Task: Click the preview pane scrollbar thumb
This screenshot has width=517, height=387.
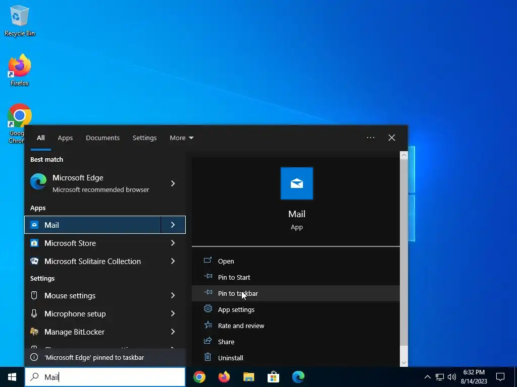Action: [403, 253]
